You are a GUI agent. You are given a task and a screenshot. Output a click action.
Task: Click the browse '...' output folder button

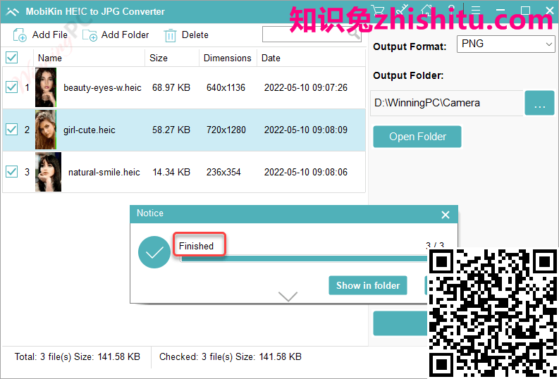pos(539,103)
